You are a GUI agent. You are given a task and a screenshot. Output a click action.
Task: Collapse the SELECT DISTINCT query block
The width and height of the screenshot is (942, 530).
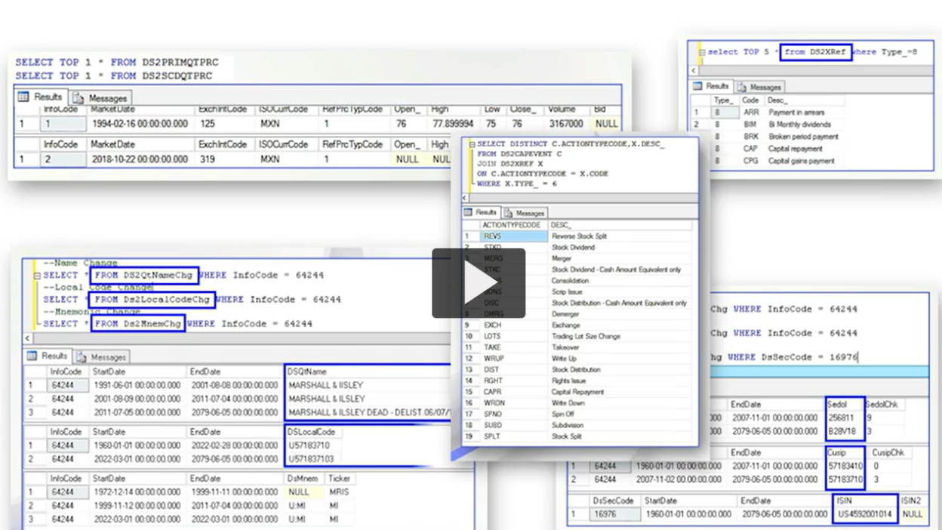tap(473, 144)
